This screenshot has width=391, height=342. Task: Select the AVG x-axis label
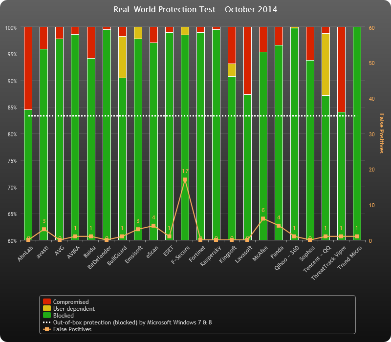pyautogui.click(x=60, y=251)
